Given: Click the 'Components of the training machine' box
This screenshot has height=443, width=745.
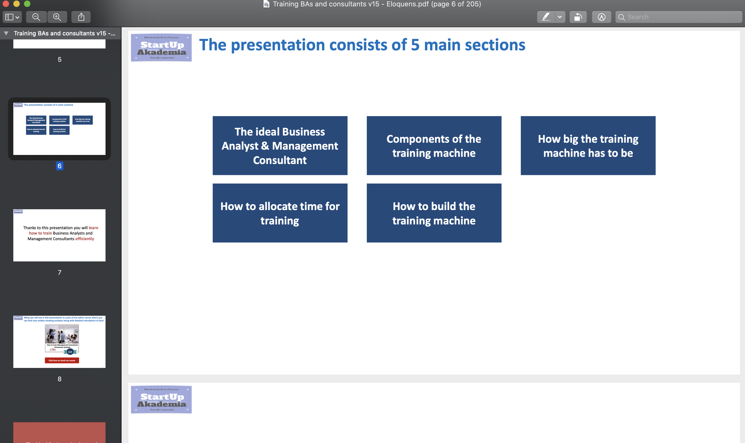Looking at the screenshot, I should click(434, 146).
